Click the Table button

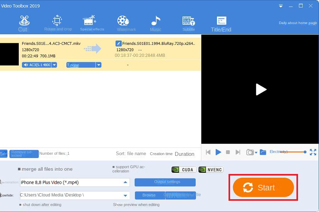(x=4, y=154)
